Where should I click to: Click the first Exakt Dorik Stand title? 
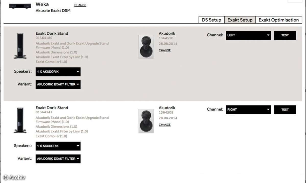[x=52, y=33]
